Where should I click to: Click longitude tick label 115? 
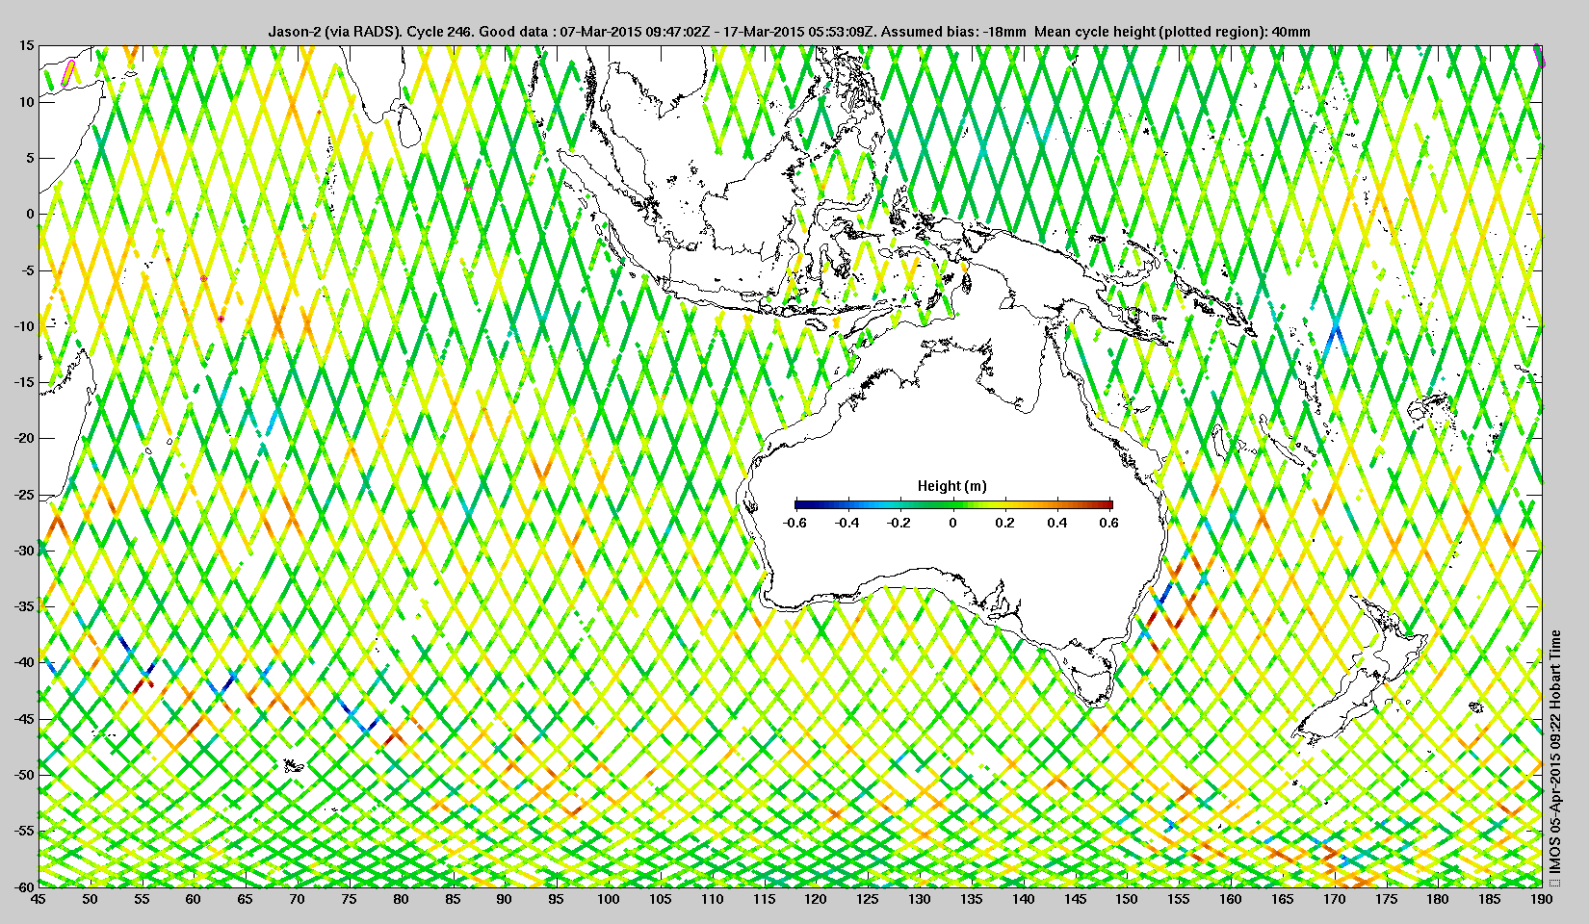click(x=764, y=899)
